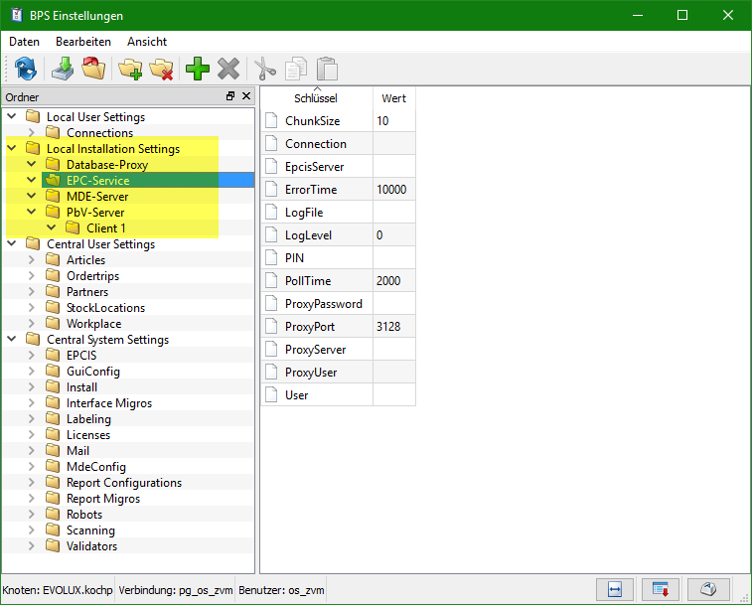Undock the Ordner panel with float button
This screenshot has width=752, height=605.
(x=230, y=96)
